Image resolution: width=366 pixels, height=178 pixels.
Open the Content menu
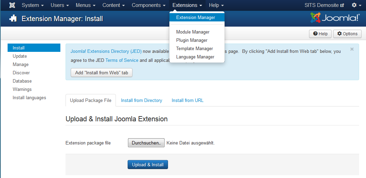click(113, 5)
